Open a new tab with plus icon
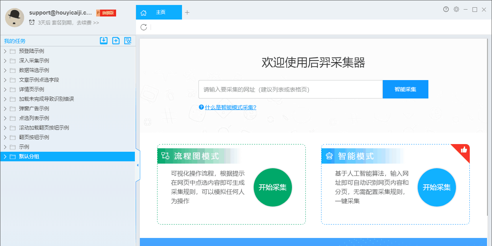 (187, 12)
